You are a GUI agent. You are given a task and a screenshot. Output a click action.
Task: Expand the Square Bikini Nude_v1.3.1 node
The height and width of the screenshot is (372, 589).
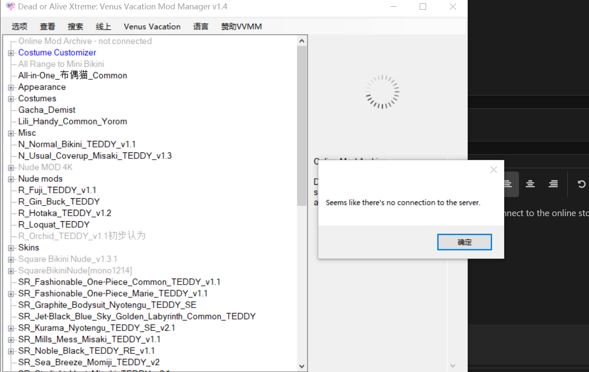11,259
